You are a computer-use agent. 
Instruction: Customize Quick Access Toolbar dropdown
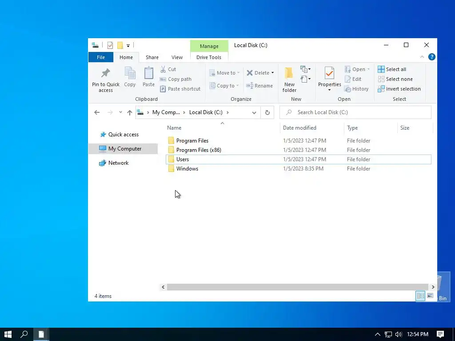click(x=128, y=46)
